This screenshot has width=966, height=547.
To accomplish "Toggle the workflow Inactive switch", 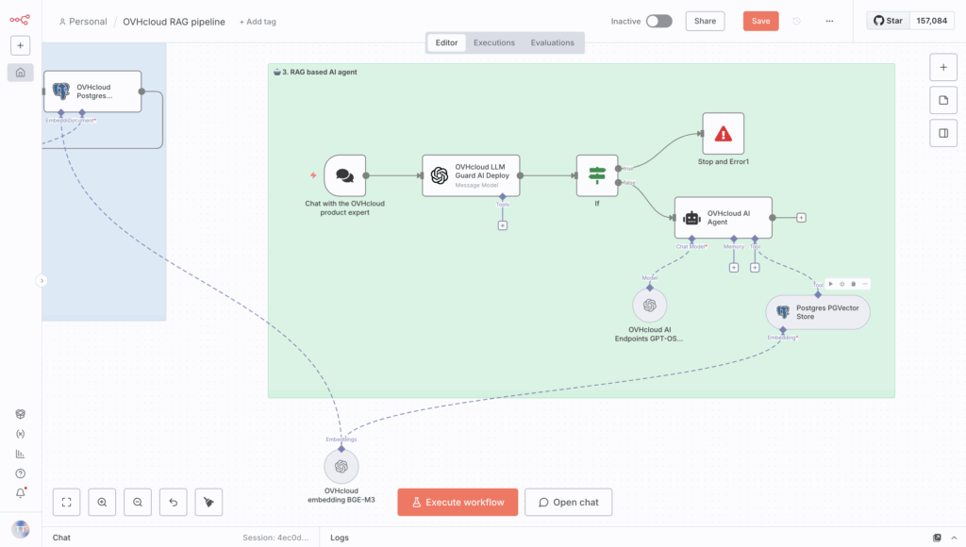I will pos(658,21).
